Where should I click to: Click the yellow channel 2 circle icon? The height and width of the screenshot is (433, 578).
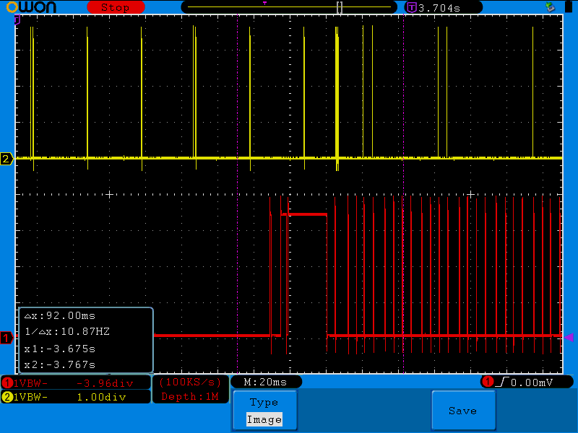[x=7, y=397]
